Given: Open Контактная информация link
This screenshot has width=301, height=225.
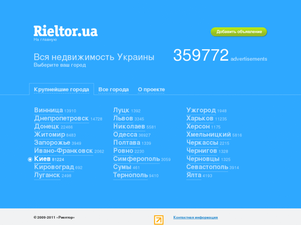Looking at the screenshot, I should (195, 217).
